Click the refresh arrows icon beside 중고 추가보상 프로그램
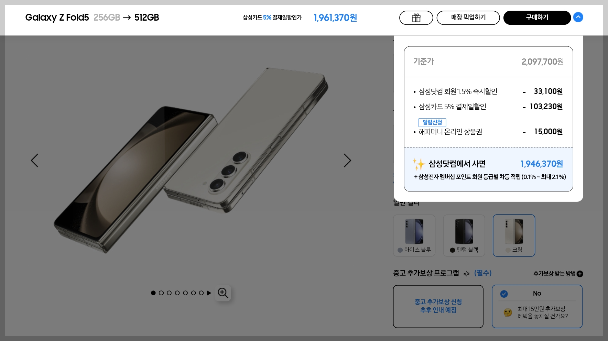The image size is (608, 341). (466, 274)
